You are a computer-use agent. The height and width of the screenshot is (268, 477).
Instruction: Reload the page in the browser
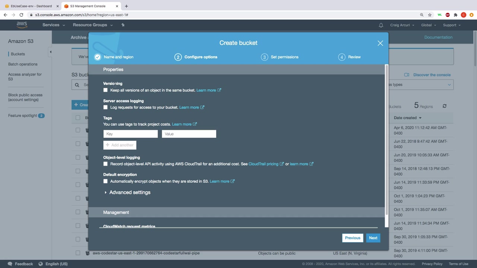[x=21, y=15]
